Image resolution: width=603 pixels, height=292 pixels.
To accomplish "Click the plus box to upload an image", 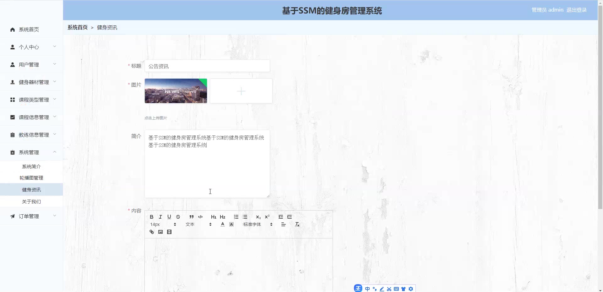I will pos(241,91).
